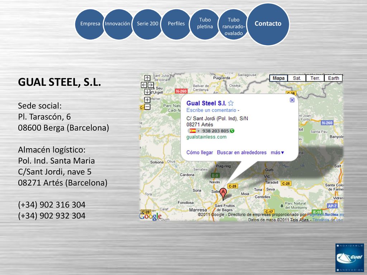
Task: Click the Google logo on map
Action: (150, 216)
